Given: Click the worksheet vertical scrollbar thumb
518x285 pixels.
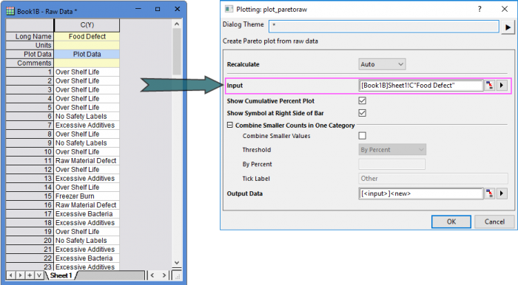Looking at the screenshot, I should (x=177, y=52).
